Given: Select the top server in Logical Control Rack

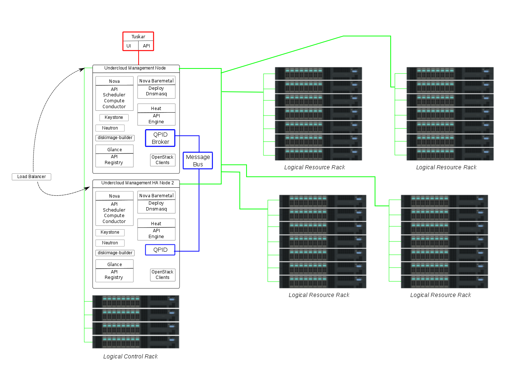Looking at the screenshot, I should [x=136, y=301].
